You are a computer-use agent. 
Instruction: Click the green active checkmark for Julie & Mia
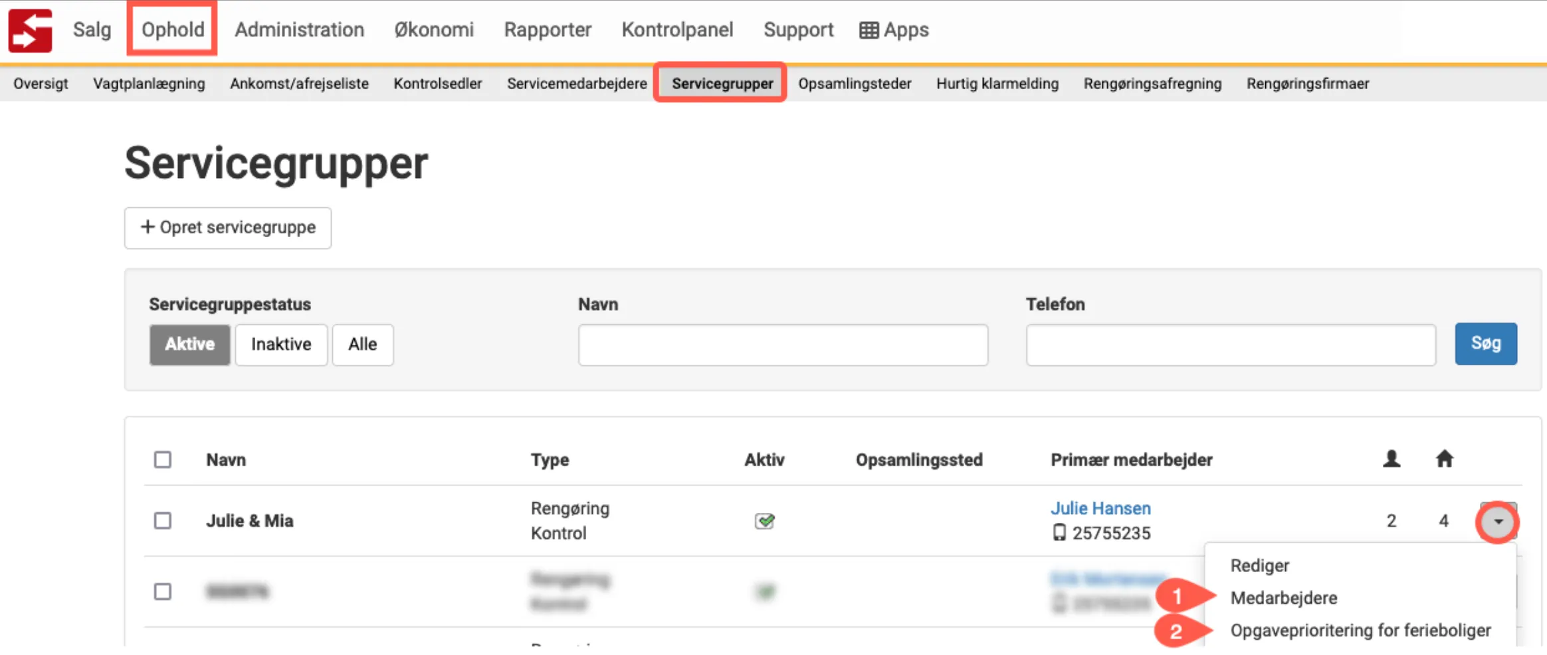pos(765,521)
